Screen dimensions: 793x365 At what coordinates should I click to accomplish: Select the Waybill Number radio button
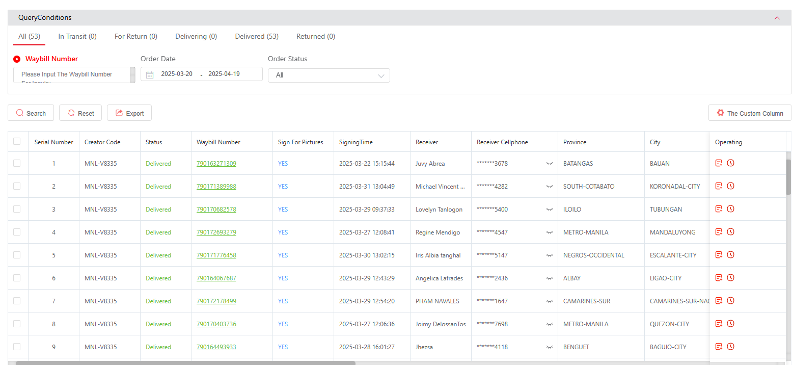point(17,59)
